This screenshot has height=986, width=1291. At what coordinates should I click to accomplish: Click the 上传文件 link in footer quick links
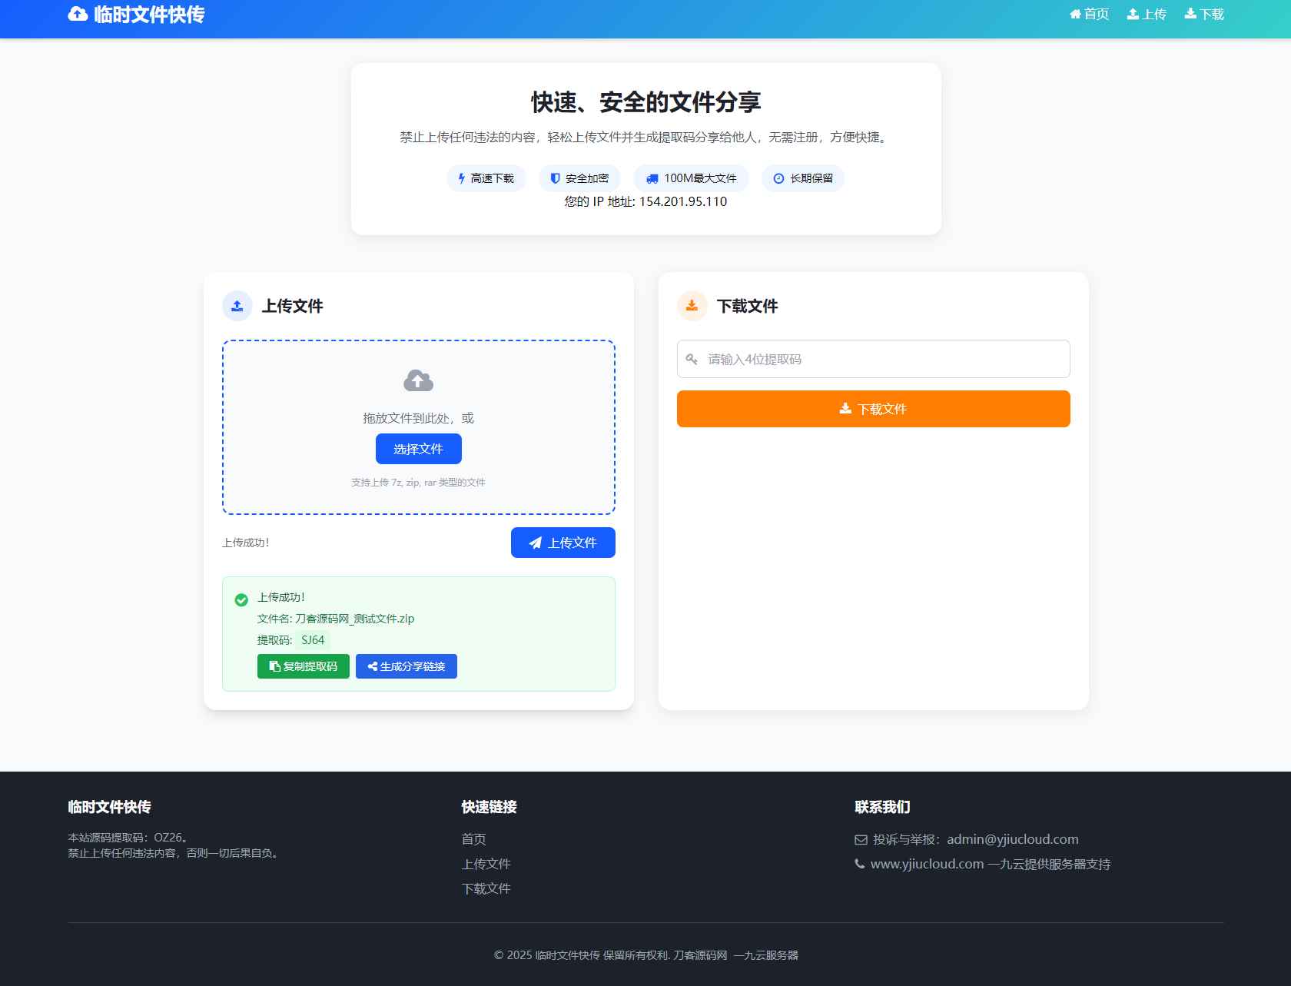[486, 864]
